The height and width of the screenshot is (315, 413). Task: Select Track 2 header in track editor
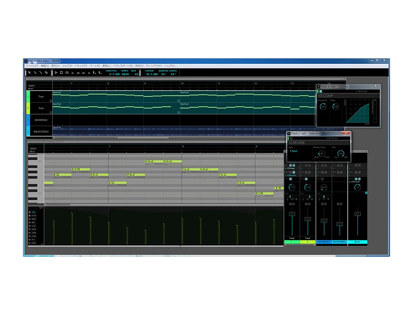pos(39,108)
